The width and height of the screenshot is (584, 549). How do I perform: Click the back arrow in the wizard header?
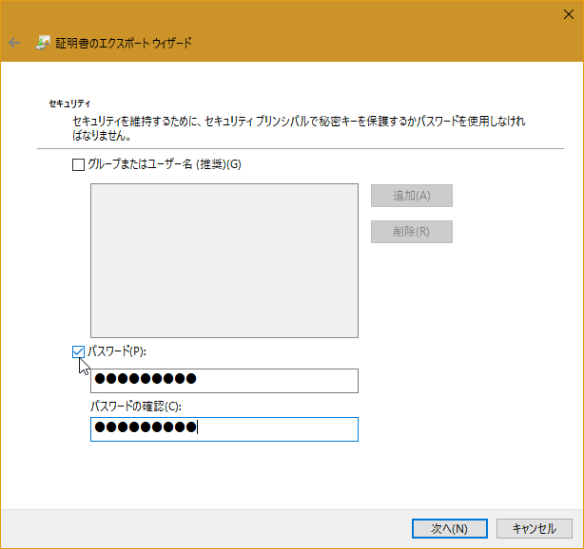pyautogui.click(x=14, y=43)
